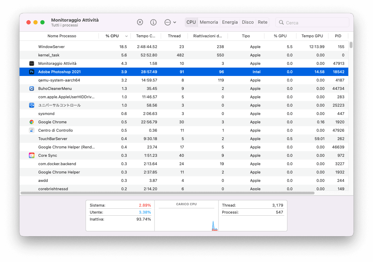Sort by Tempo CPU column header

(145, 36)
